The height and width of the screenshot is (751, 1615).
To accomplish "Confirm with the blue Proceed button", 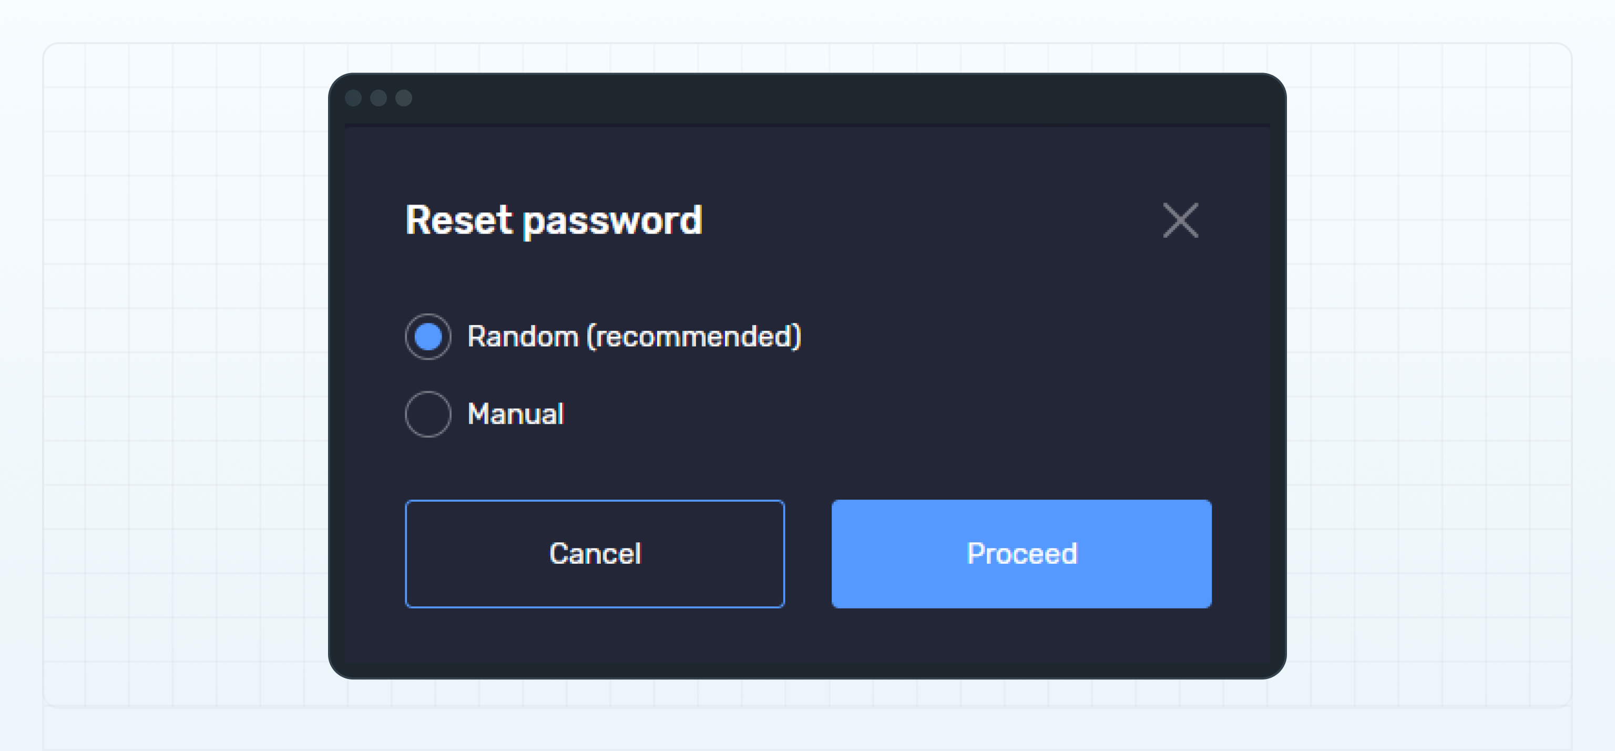I will 1021,553.
